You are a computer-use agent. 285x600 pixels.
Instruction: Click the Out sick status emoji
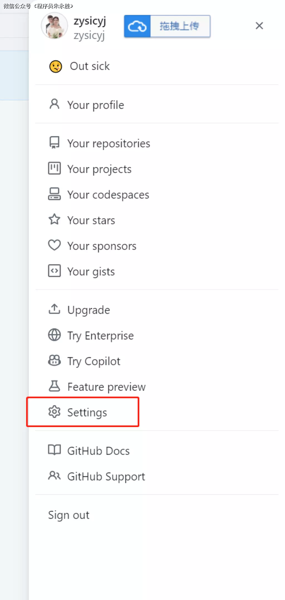point(56,67)
